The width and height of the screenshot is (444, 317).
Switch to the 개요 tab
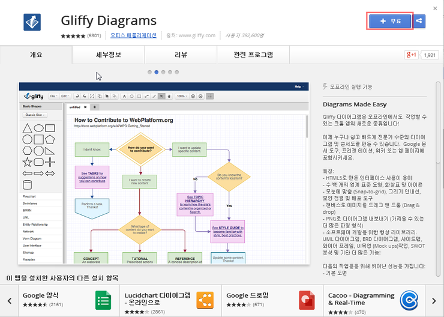pyautogui.click(x=36, y=55)
